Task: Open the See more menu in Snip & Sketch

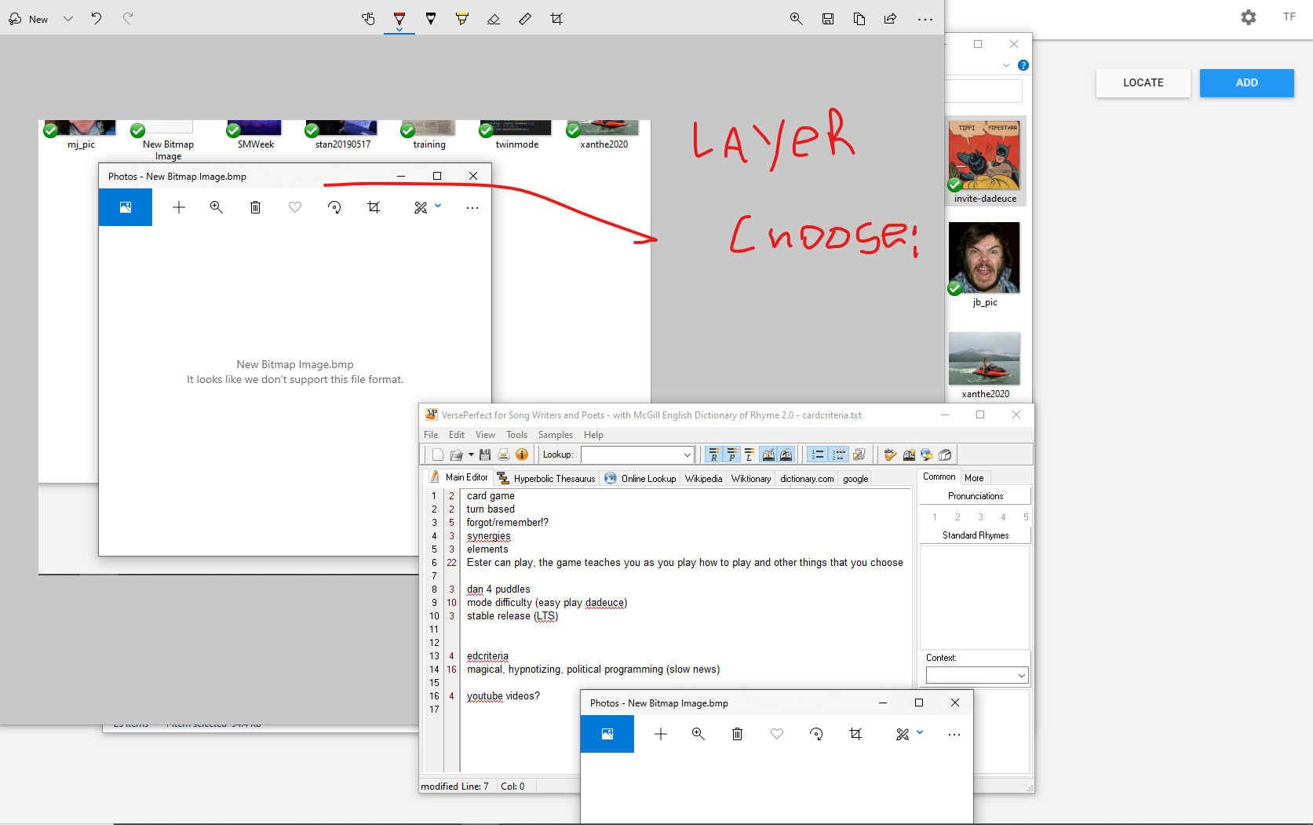Action: click(925, 19)
